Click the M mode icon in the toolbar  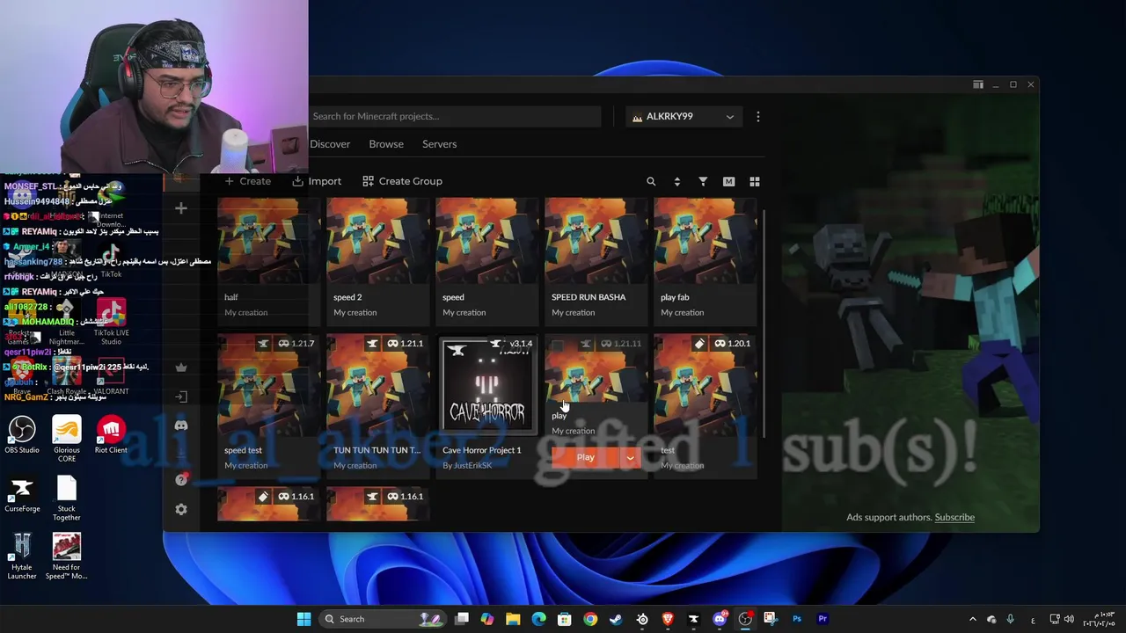click(x=728, y=181)
